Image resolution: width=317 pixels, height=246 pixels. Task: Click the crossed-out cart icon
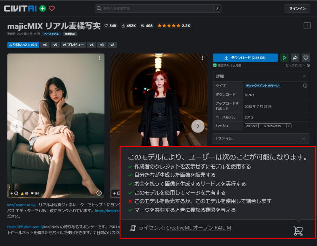[x=298, y=230]
